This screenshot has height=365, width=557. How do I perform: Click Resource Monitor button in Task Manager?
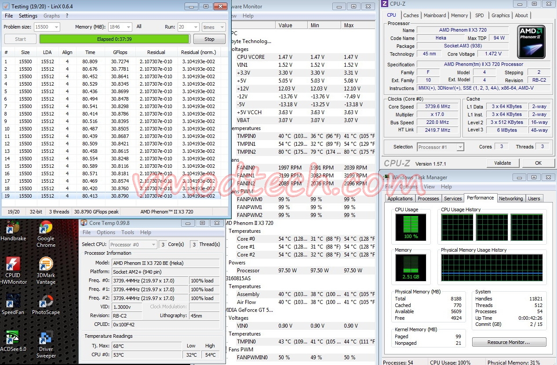(509, 342)
